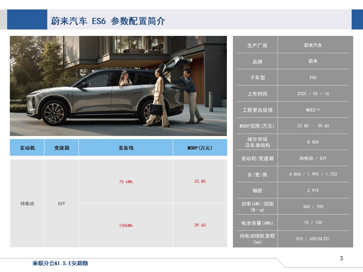Image resolution: width=363 pixels, height=272 pixels.
Task: Click the MSRP(万元) column header
Action: pyautogui.click(x=200, y=148)
